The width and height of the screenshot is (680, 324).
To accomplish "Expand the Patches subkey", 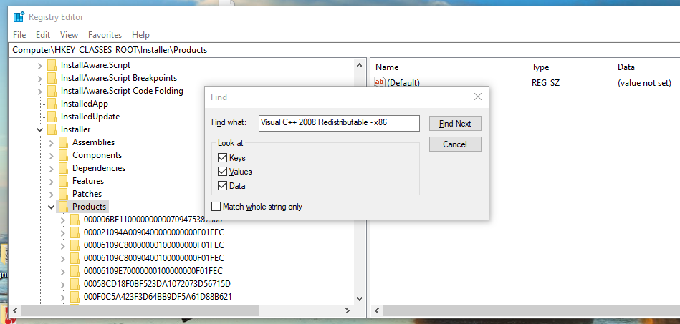I will point(51,194).
